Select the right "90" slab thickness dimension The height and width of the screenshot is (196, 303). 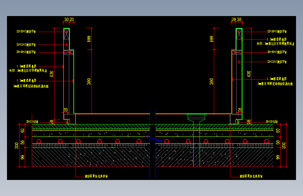[x=278, y=157]
